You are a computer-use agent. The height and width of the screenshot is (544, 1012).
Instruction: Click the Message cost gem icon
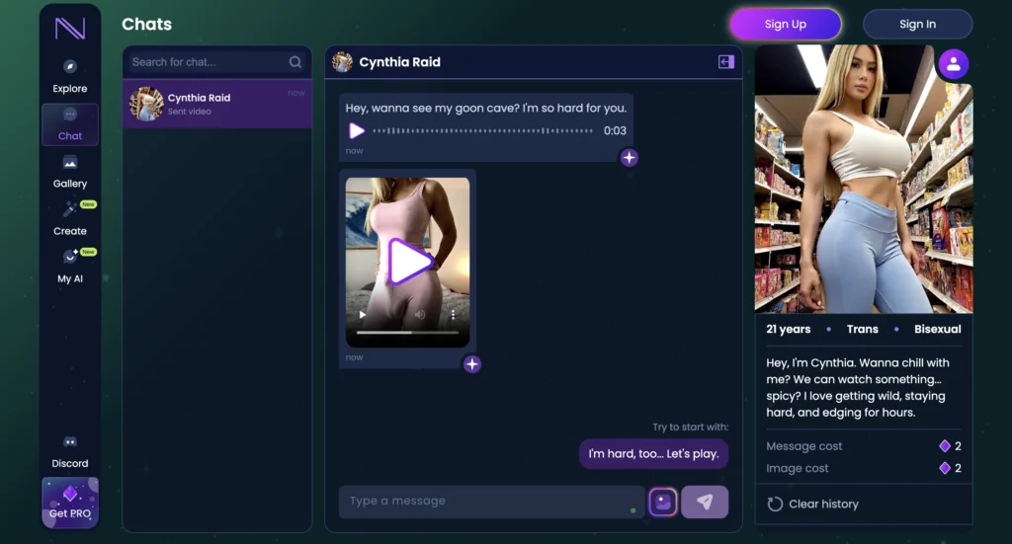pos(944,446)
